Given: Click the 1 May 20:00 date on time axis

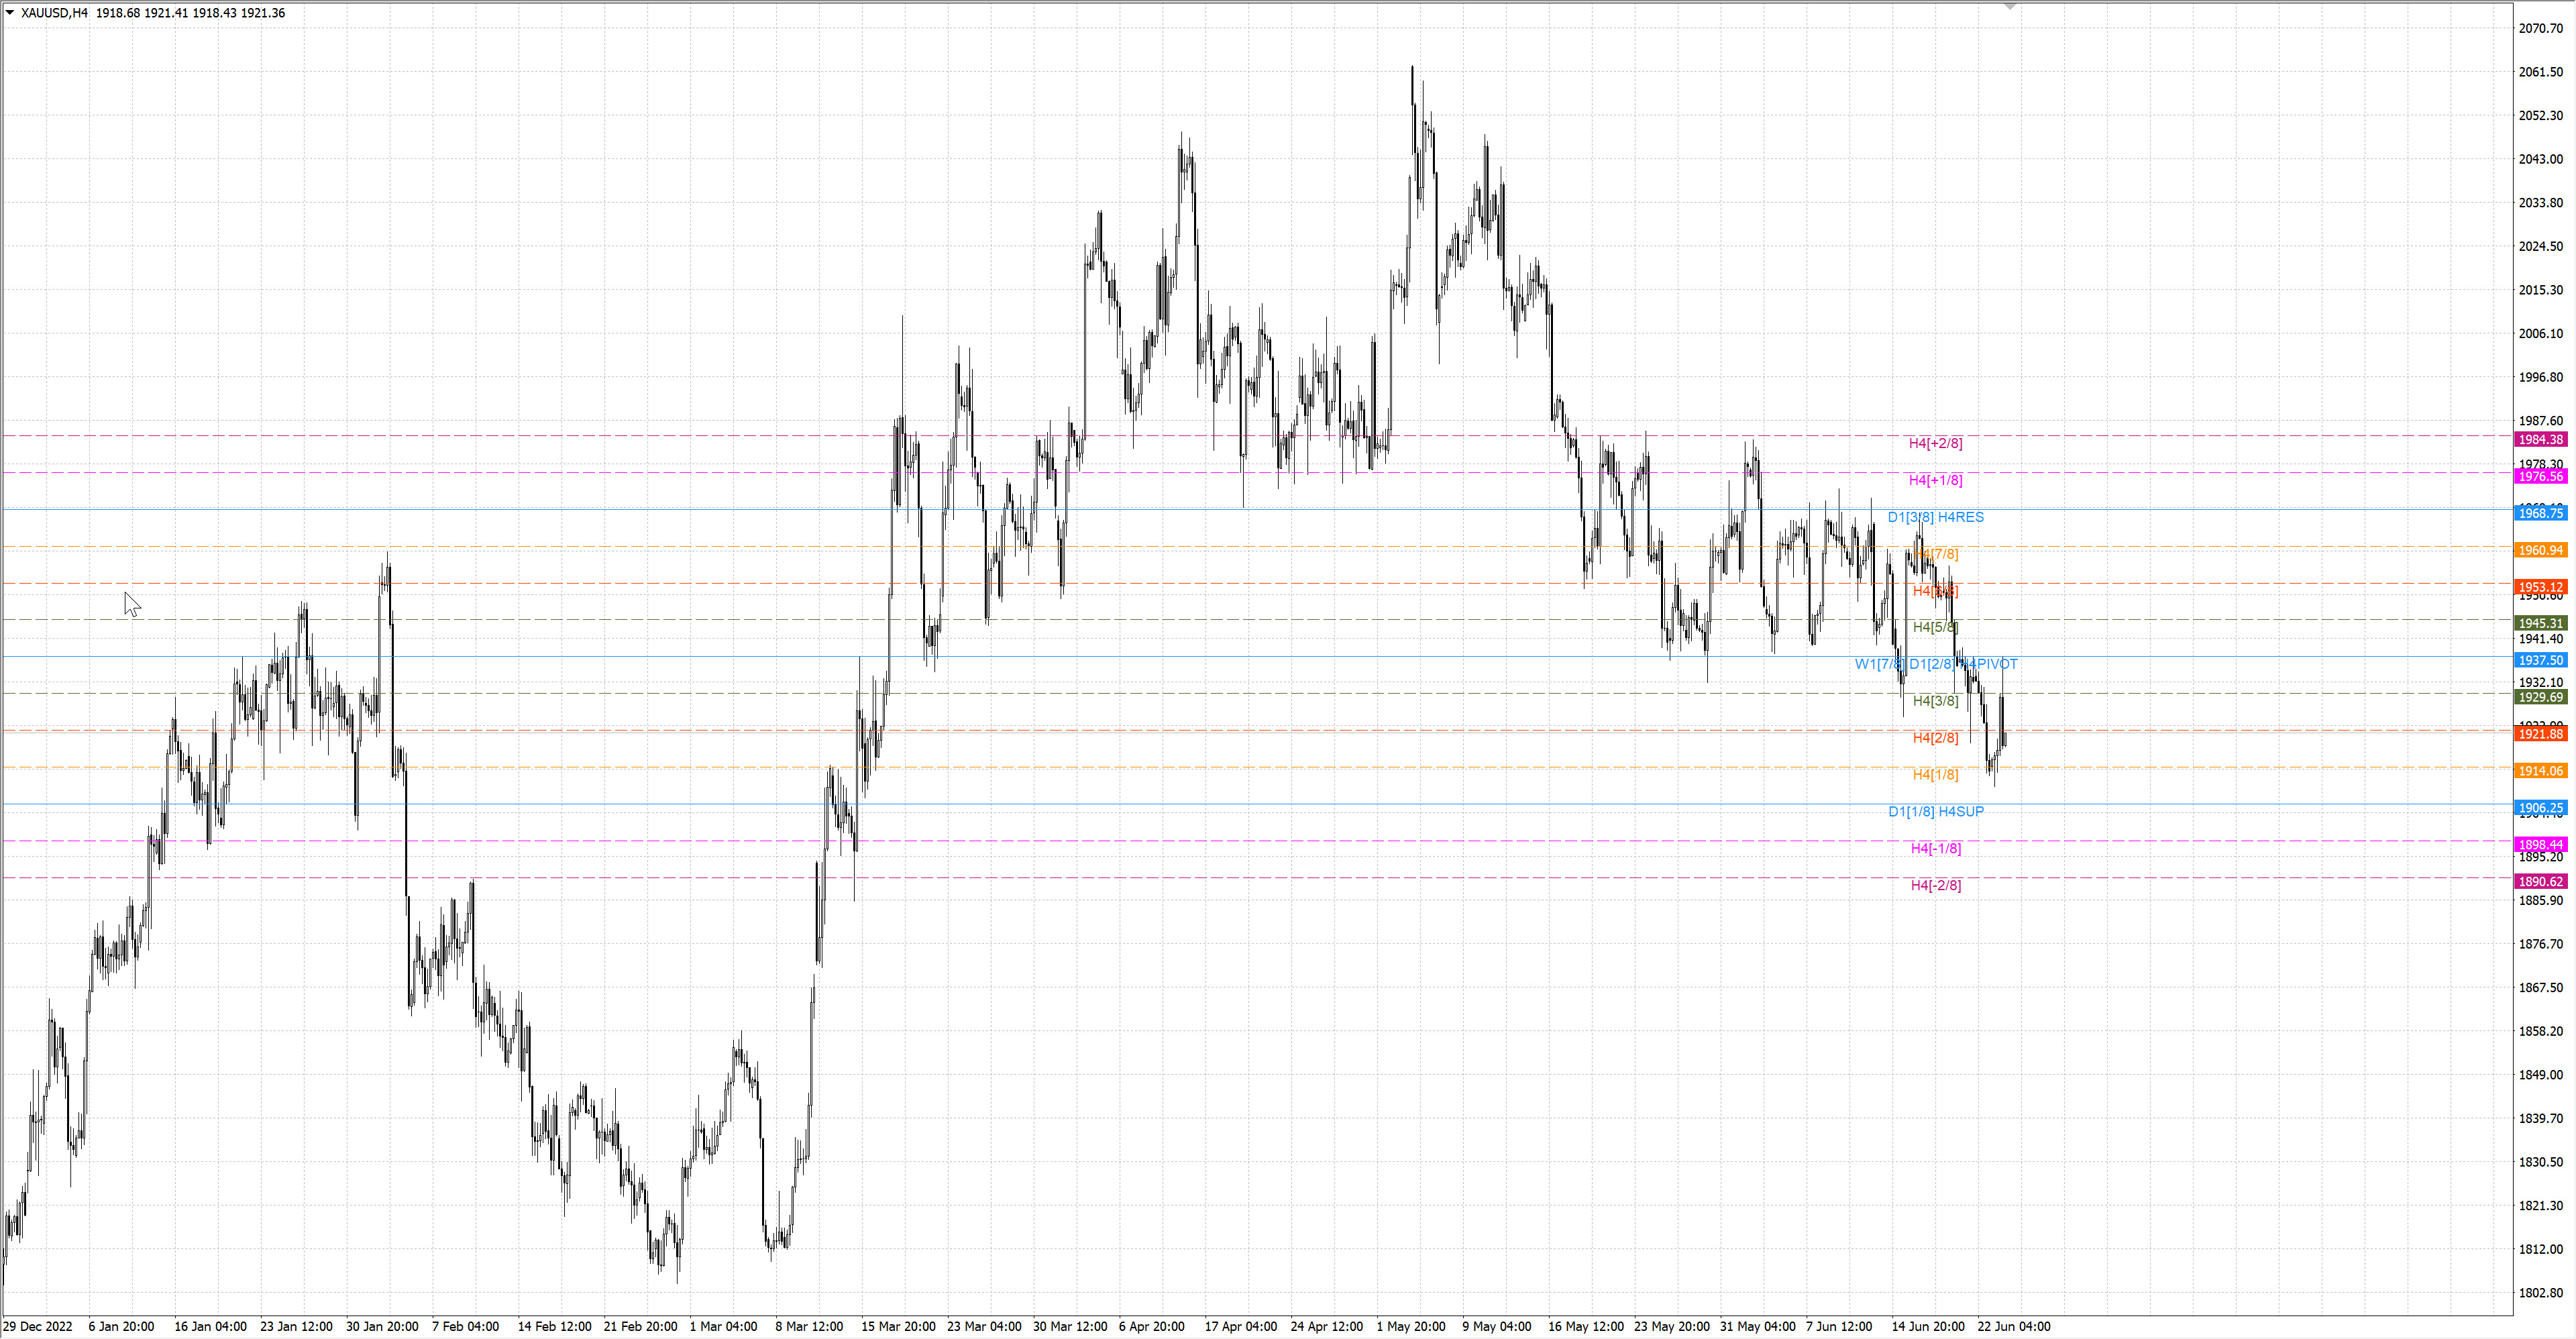Looking at the screenshot, I should [1410, 1326].
